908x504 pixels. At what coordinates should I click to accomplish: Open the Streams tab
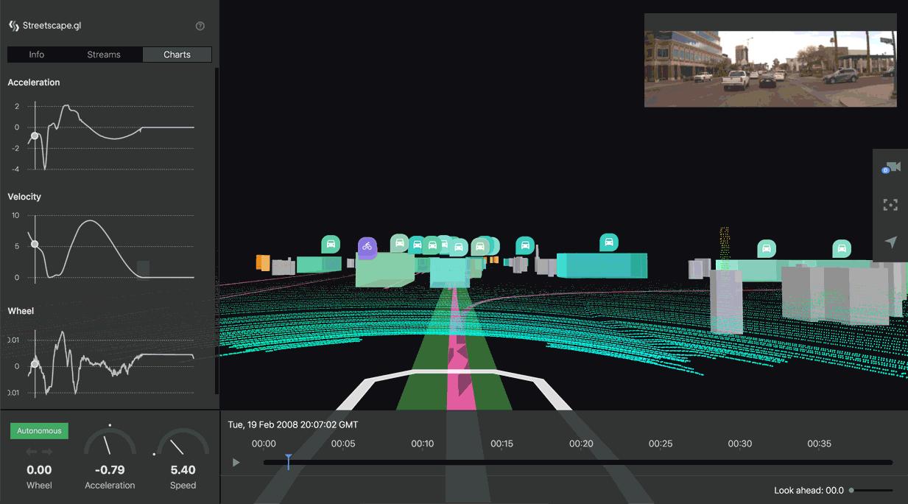click(x=104, y=54)
